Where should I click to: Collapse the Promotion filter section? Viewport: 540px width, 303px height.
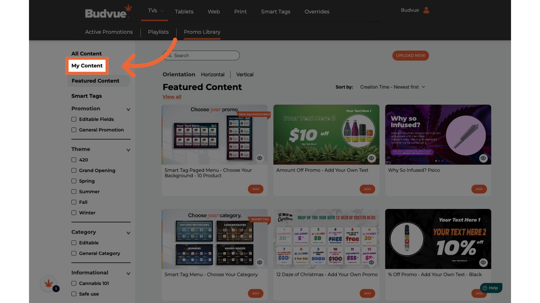click(128, 109)
